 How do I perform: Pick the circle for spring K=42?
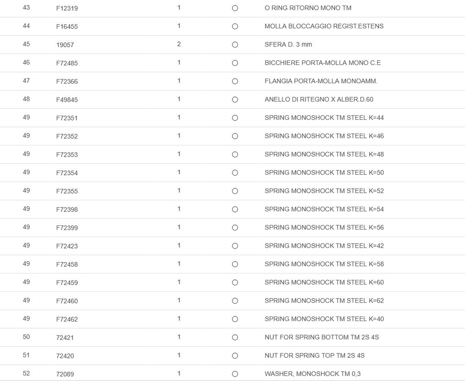235,246
